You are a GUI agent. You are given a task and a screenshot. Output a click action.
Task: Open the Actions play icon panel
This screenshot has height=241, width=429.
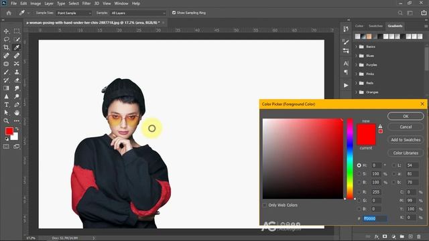(x=346, y=86)
